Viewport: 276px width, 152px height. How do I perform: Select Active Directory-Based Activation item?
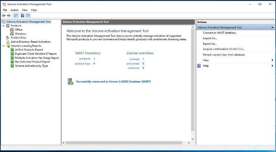(31, 42)
